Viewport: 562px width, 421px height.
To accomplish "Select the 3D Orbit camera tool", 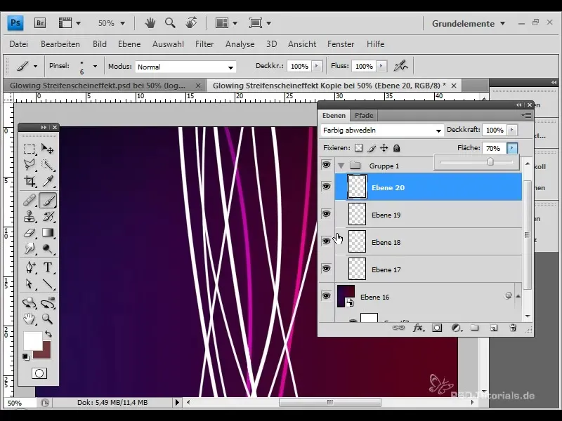I will click(x=47, y=303).
